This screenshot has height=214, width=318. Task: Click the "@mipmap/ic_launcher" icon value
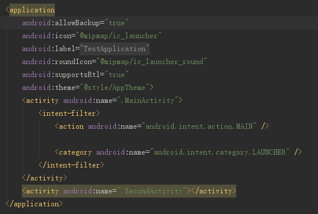pos(118,36)
